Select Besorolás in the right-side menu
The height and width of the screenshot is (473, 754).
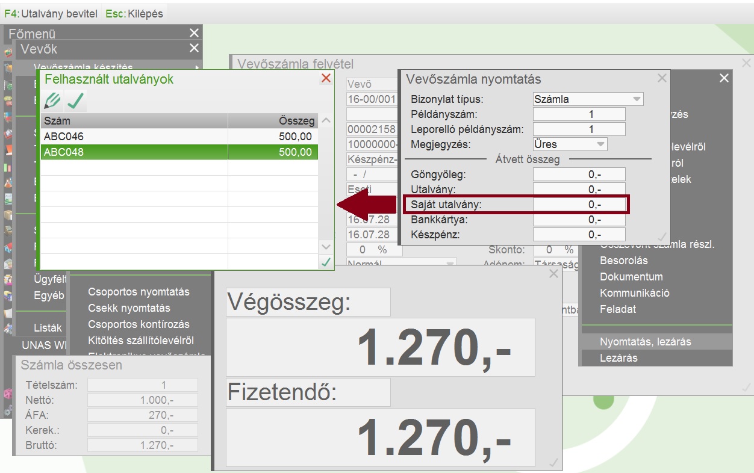(624, 261)
